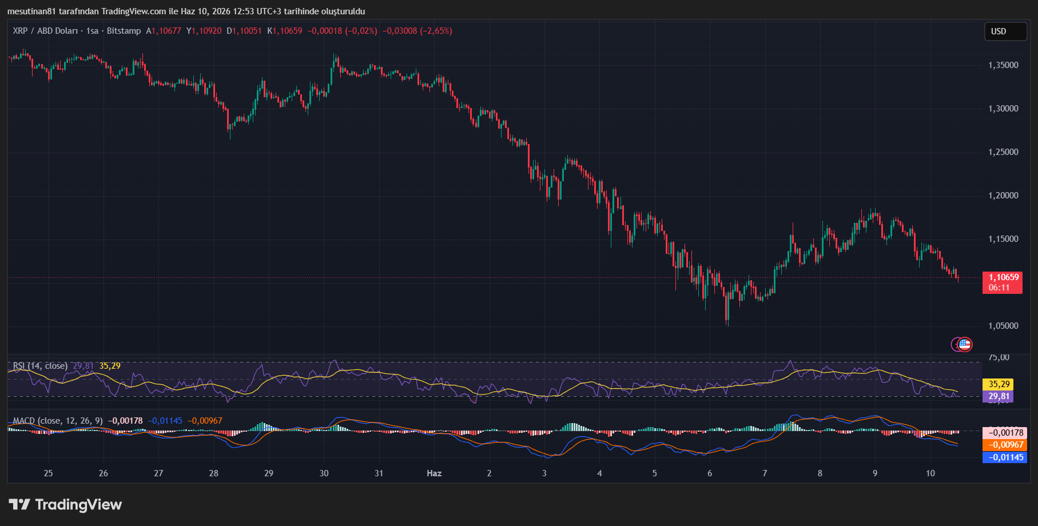The image size is (1038, 526).
Task: Click the blue MACD value tag -0,01145
Action: coord(1005,457)
